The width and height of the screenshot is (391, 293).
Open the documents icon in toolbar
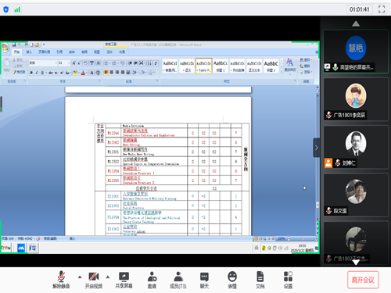pos(260,280)
